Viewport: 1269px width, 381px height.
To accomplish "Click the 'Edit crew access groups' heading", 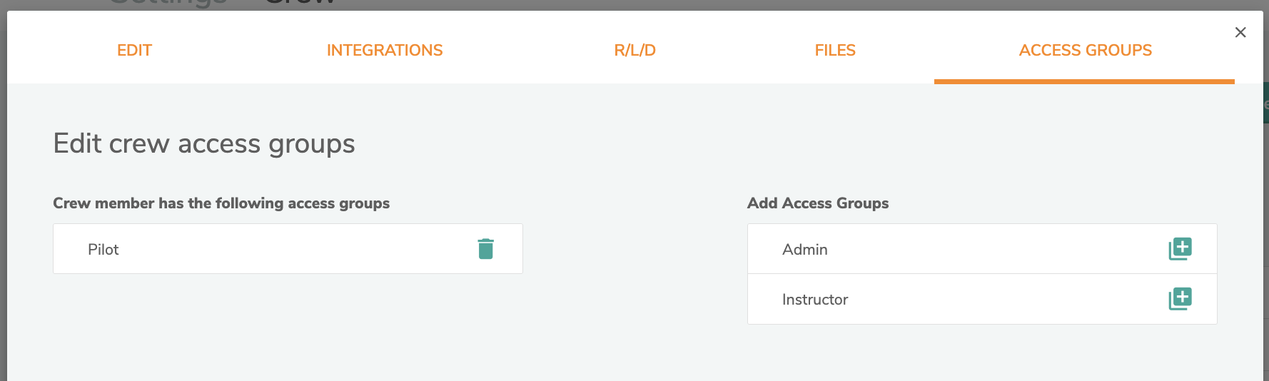I will click(x=204, y=143).
